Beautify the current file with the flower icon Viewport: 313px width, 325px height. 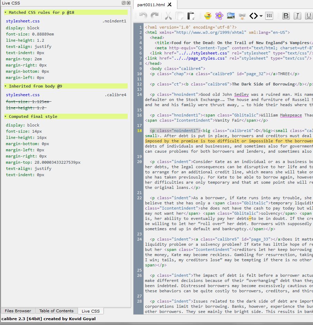click(219, 16)
